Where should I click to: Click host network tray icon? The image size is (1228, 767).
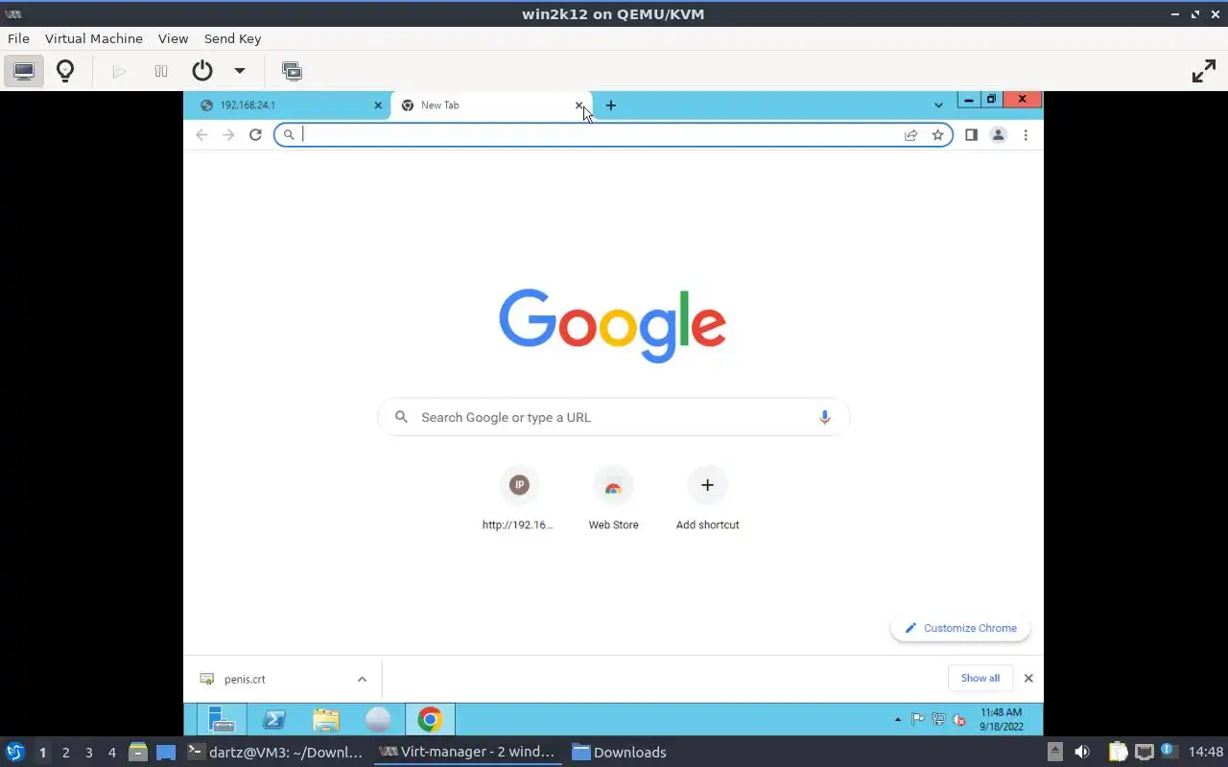(1144, 752)
